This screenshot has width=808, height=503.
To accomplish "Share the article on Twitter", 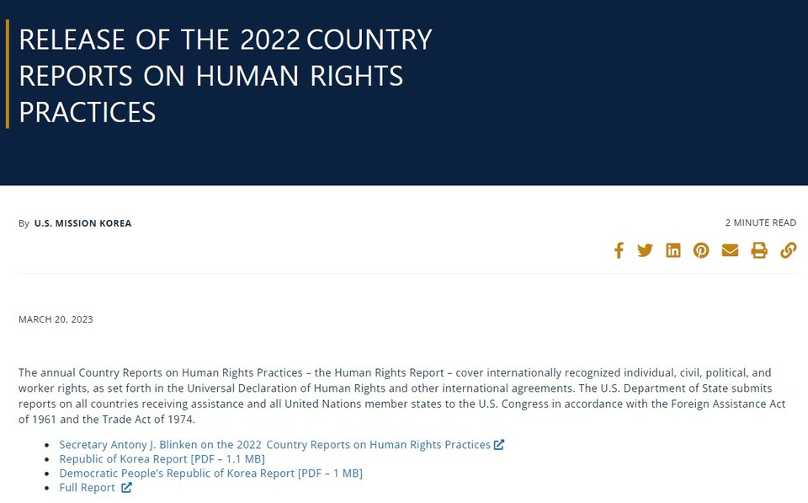I will [x=646, y=250].
